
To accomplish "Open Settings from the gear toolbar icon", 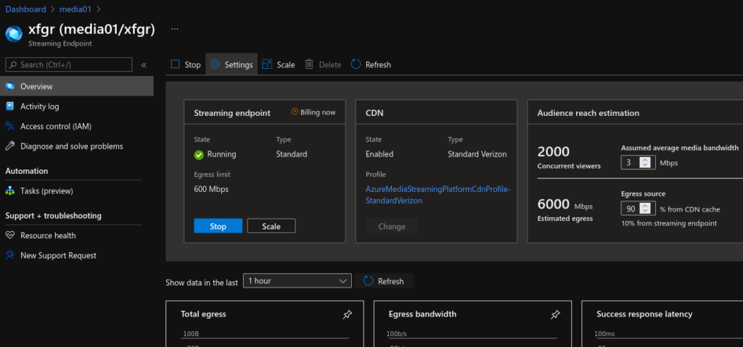I will tap(215, 64).
